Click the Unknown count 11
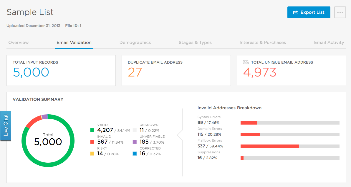The width and height of the screenshot is (351, 187). 141,130
